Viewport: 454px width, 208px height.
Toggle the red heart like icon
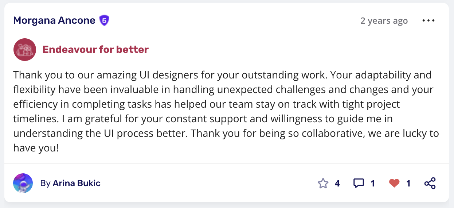click(394, 183)
